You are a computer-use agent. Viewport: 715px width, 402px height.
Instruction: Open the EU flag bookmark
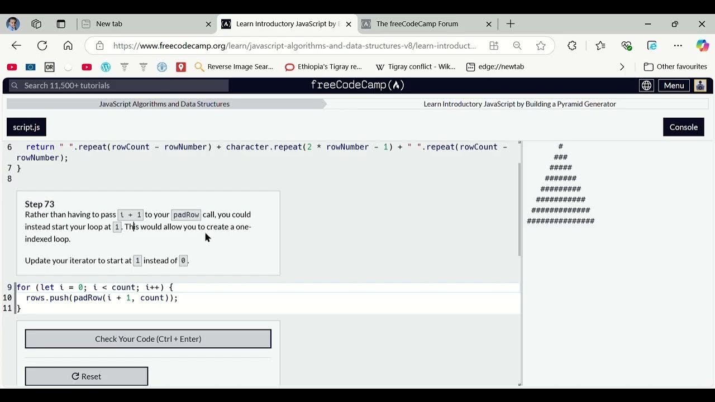point(31,67)
